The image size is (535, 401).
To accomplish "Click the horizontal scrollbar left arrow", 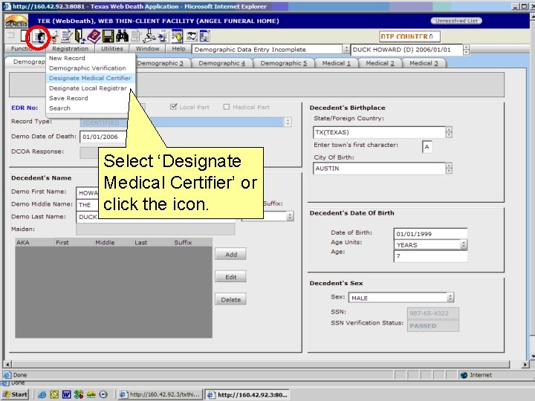I will click(x=7, y=364).
